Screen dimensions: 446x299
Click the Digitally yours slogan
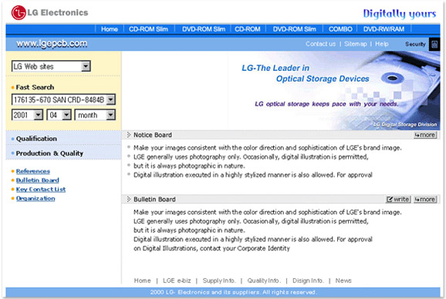400,14
